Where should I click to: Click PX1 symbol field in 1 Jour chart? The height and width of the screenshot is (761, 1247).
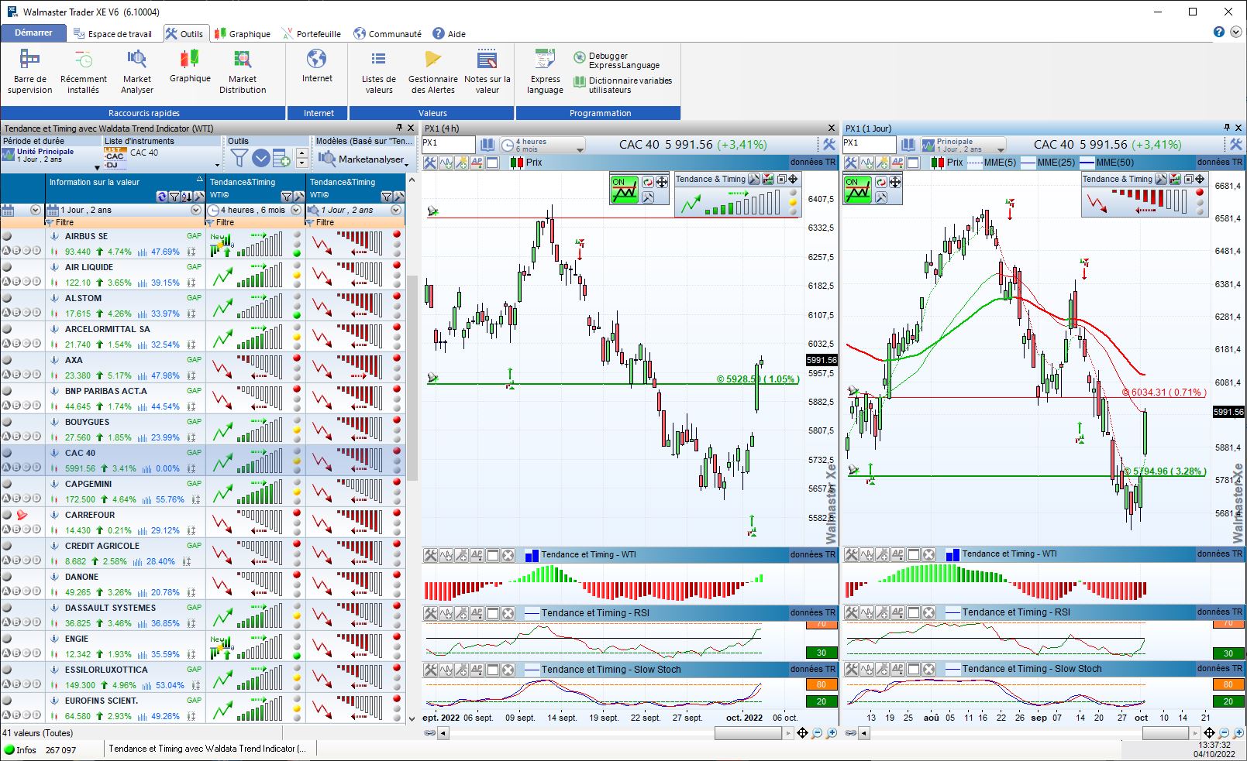[x=869, y=144]
